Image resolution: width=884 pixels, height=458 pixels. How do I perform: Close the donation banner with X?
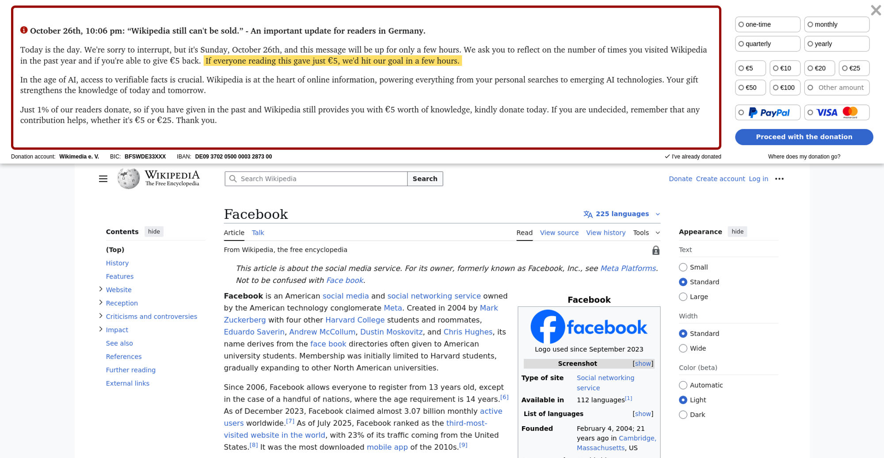[875, 10]
